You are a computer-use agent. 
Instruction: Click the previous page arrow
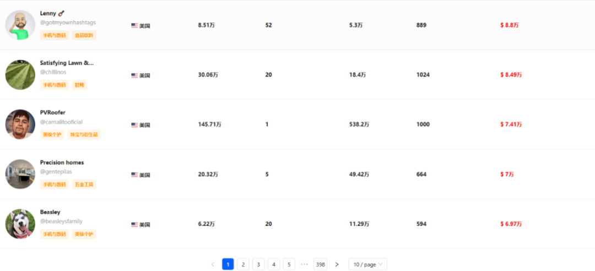(213, 264)
